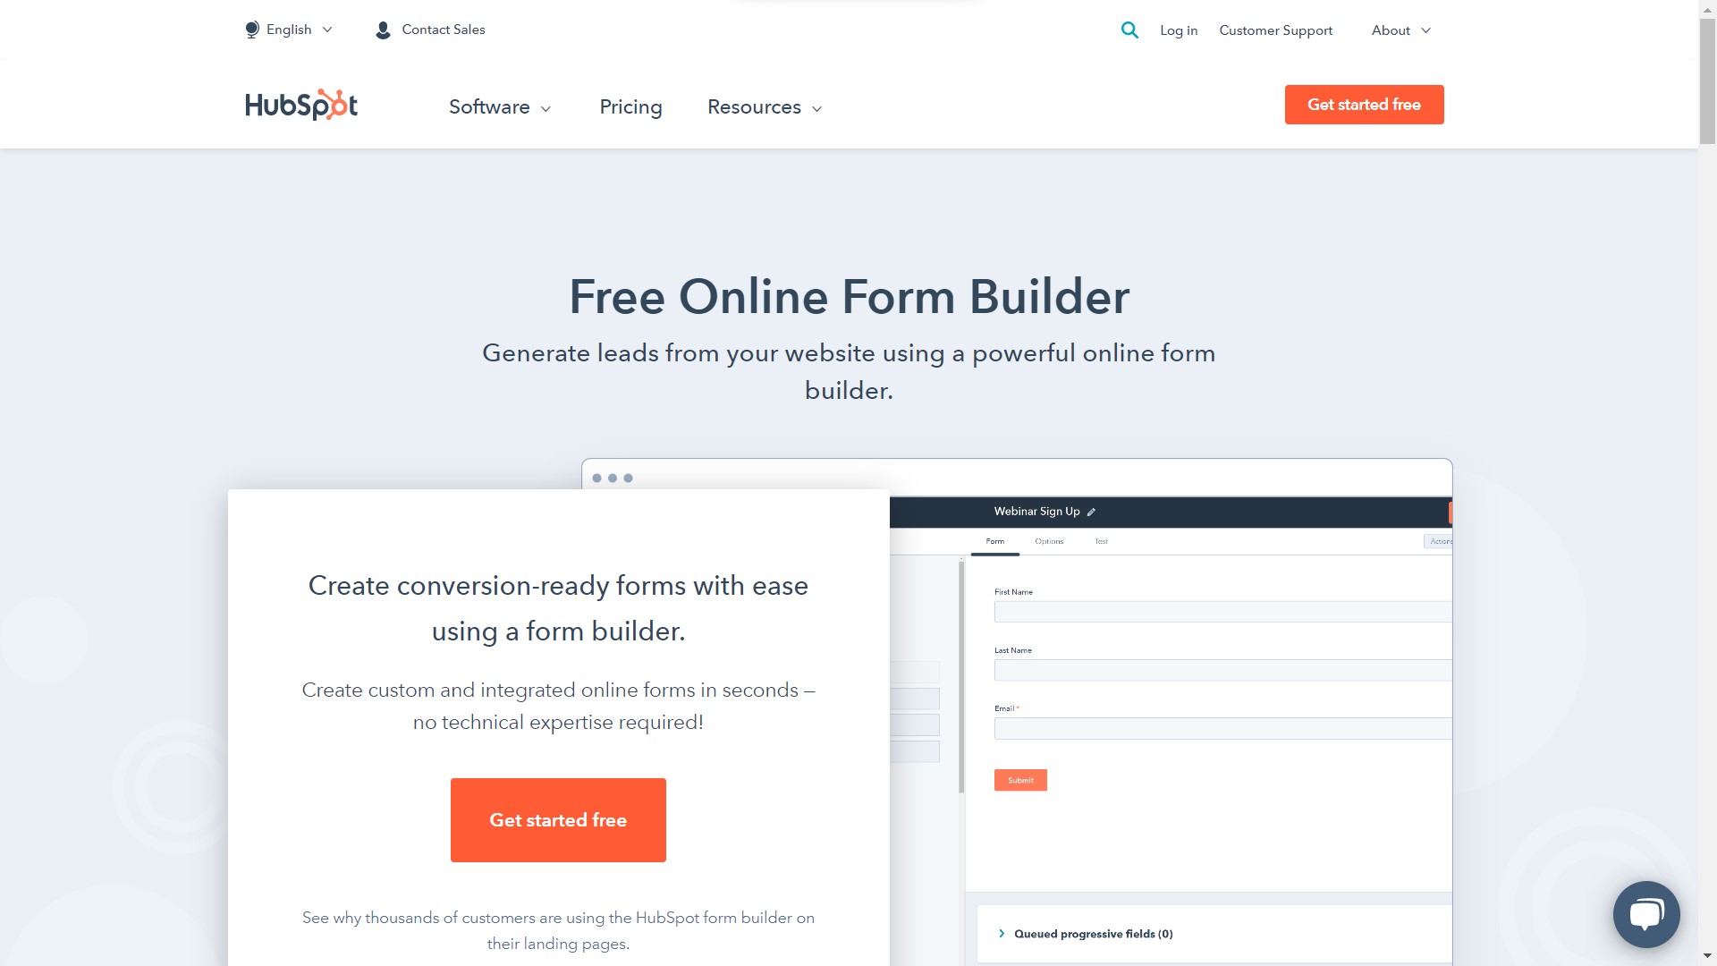Expand the Queued progressive fields section
This screenshot has height=966, width=1717.
(1002, 933)
